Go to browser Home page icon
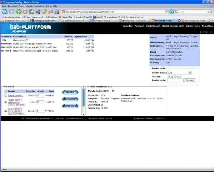 31,11
